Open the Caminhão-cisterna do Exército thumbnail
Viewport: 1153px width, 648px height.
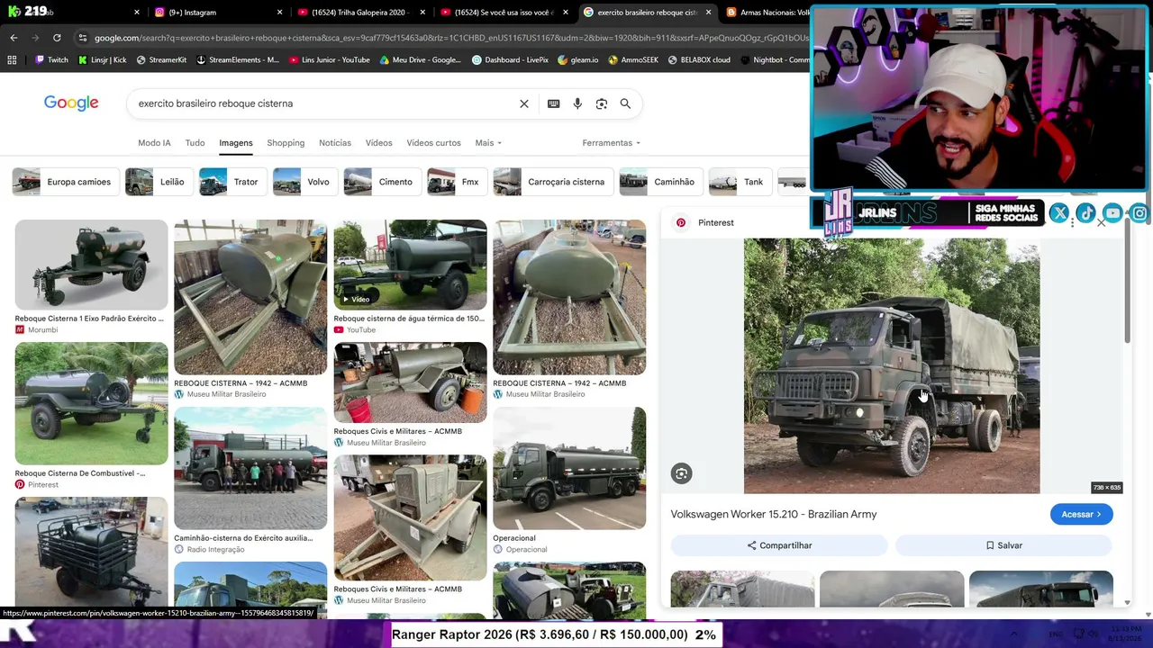pos(250,468)
